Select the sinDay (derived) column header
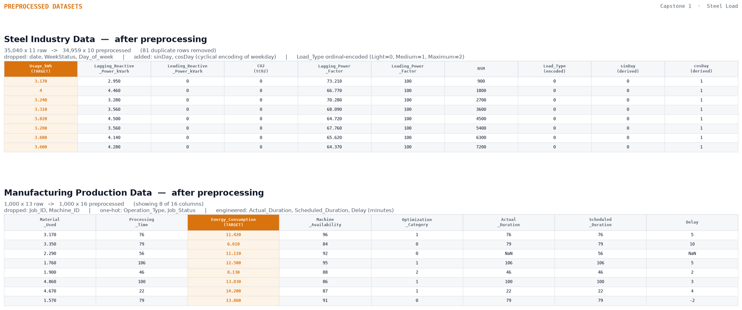The height and width of the screenshot is (310, 742). click(628, 69)
